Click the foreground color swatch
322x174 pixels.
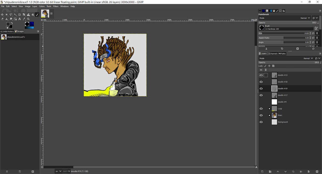8,24
